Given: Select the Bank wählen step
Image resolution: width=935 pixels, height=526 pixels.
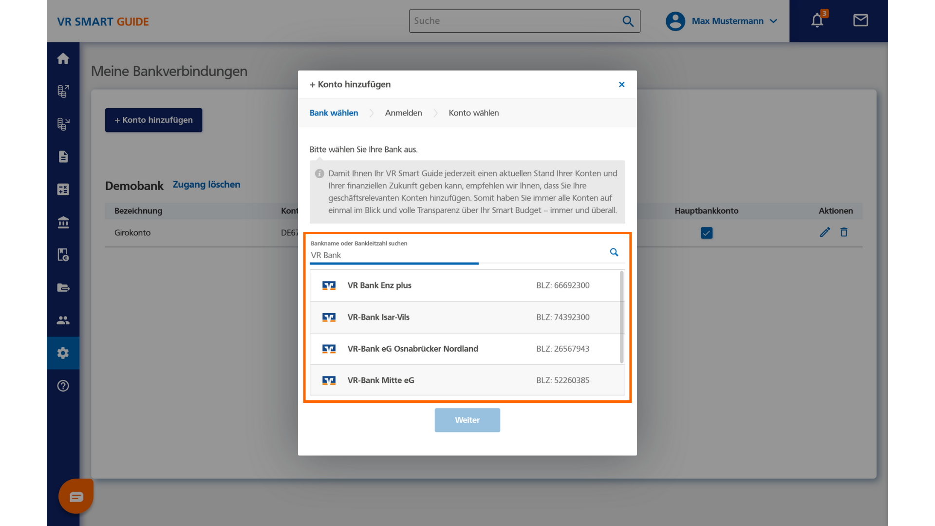Looking at the screenshot, I should click(334, 113).
